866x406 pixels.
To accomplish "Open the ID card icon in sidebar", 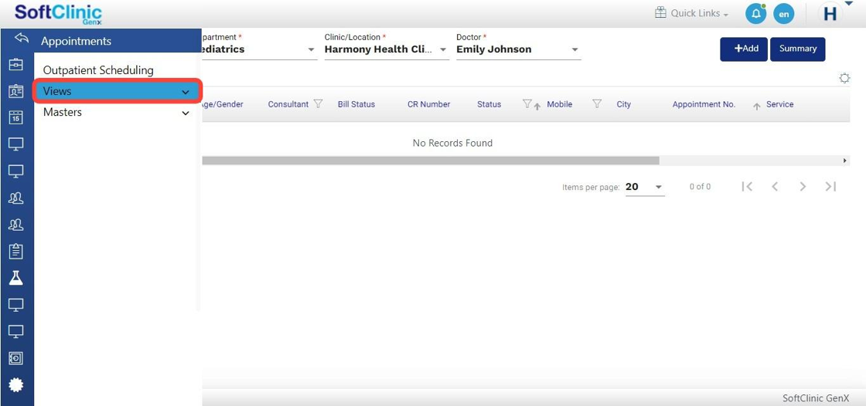I will pos(16,91).
